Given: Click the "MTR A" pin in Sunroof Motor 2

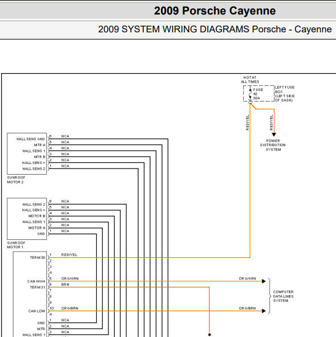Looking at the screenshot, I should click(40, 145).
